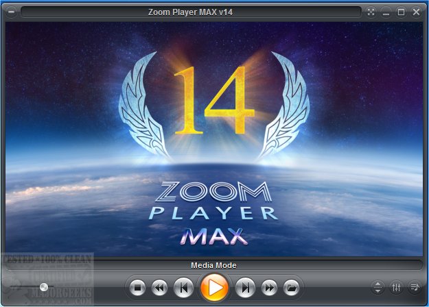Click the video display area
This screenshot has width=429, height=307.
(214, 137)
